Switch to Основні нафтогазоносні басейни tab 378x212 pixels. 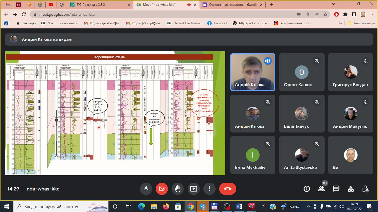tap(233, 5)
